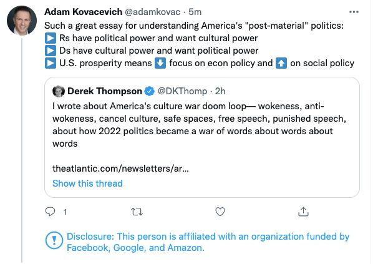Click the Show this thread link
Screen dimensions: 373x264
[x=87, y=183]
